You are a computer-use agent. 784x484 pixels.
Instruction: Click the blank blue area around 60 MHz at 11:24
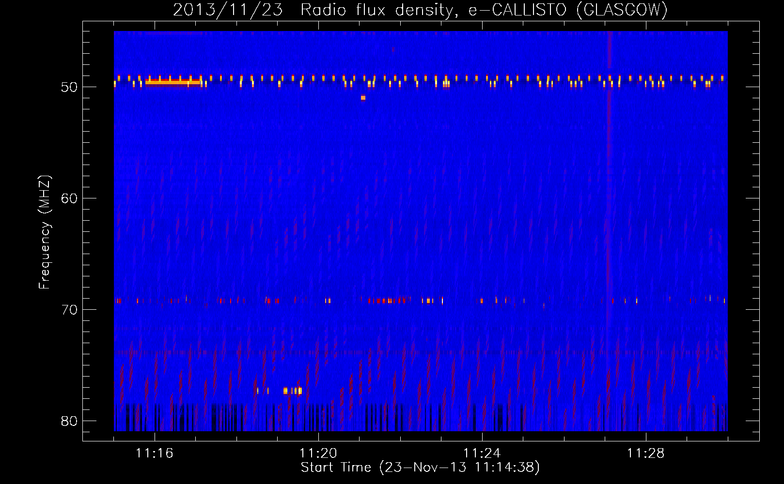[482, 198]
